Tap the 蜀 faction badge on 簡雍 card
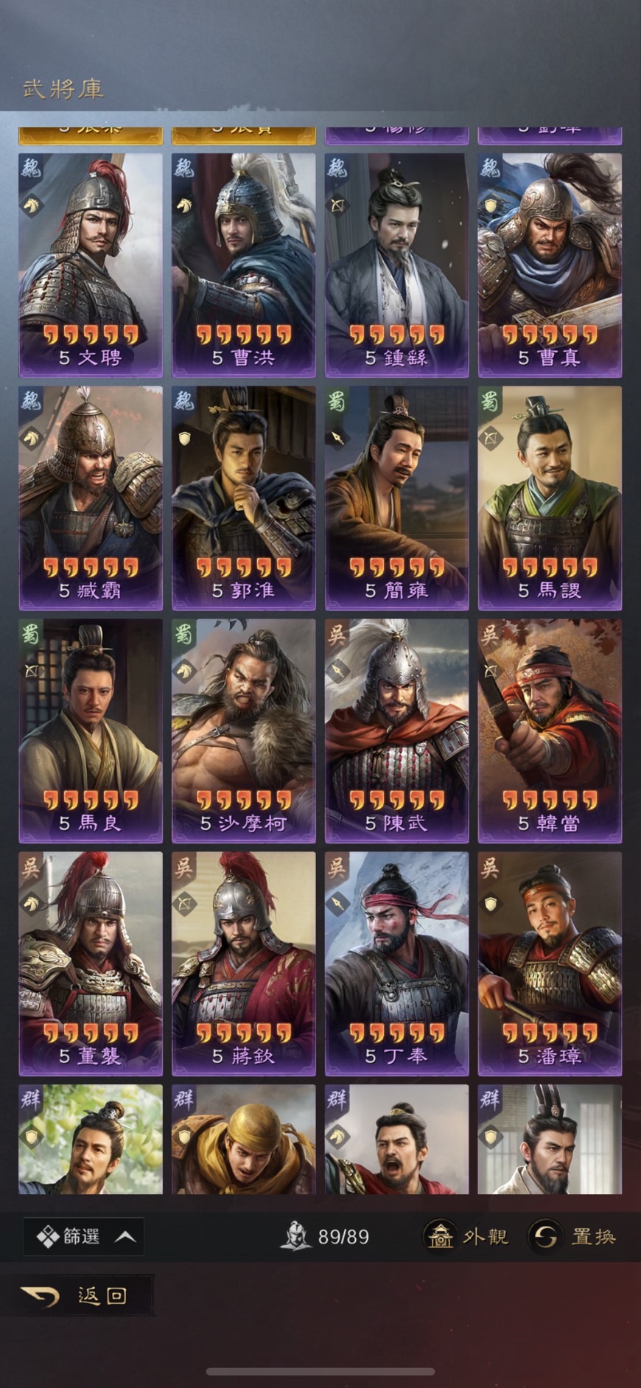 click(337, 402)
